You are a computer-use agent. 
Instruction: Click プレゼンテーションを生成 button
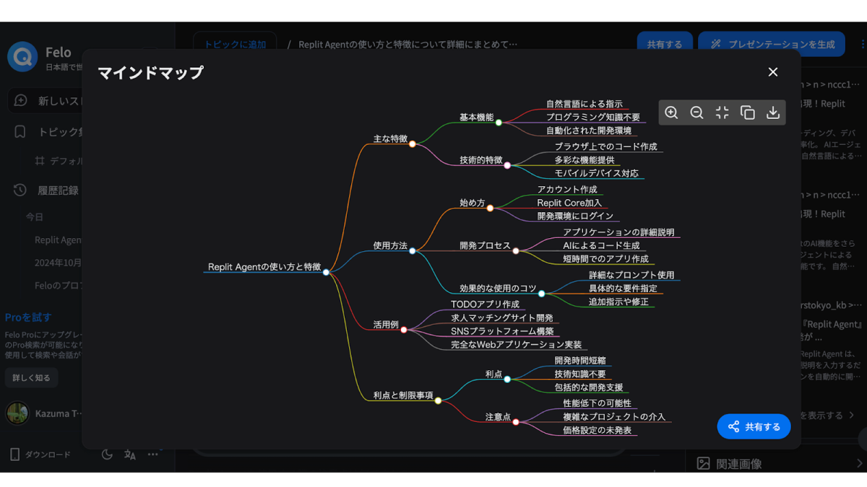(x=771, y=44)
